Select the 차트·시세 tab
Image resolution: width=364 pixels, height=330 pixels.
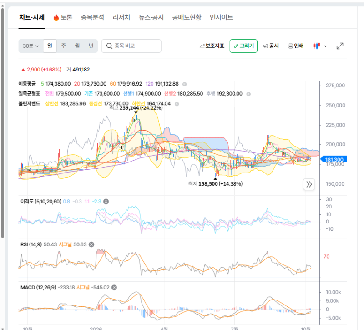tap(32, 17)
